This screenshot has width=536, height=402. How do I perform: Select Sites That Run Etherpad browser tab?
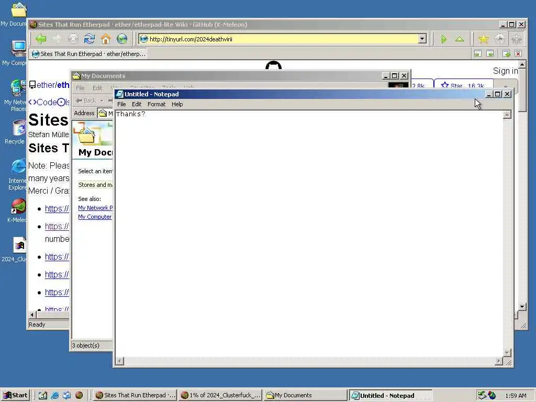pyautogui.click(x=88, y=54)
